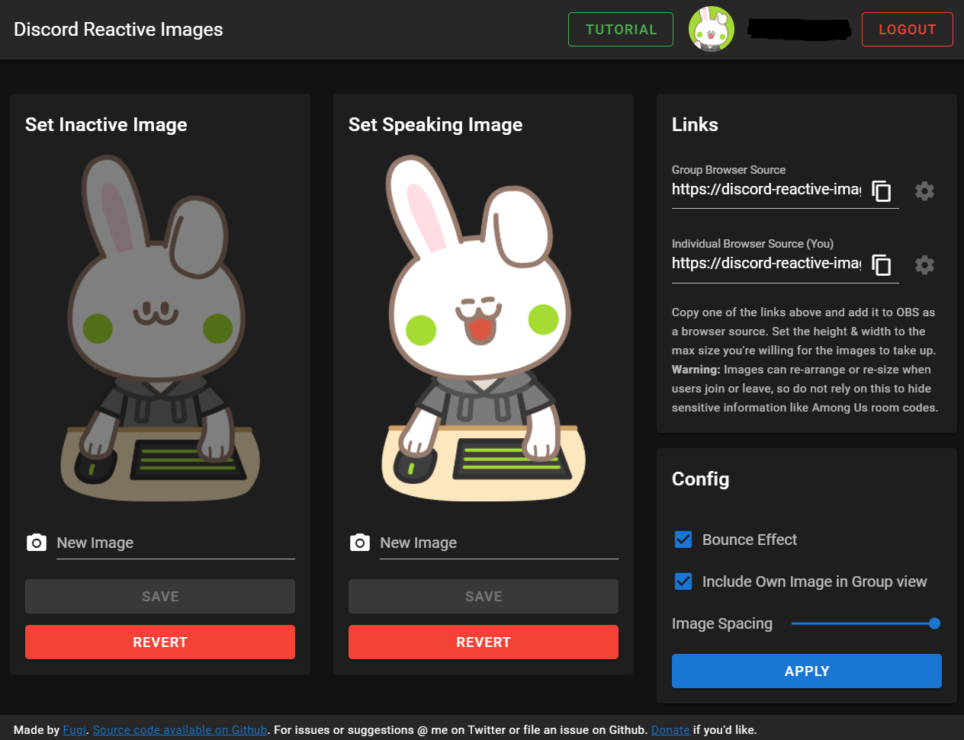Click the bunny profile avatar
964x740 pixels.
point(711,30)
